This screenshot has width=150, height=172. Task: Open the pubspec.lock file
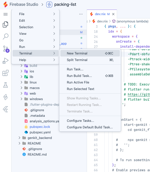[40, 127]
